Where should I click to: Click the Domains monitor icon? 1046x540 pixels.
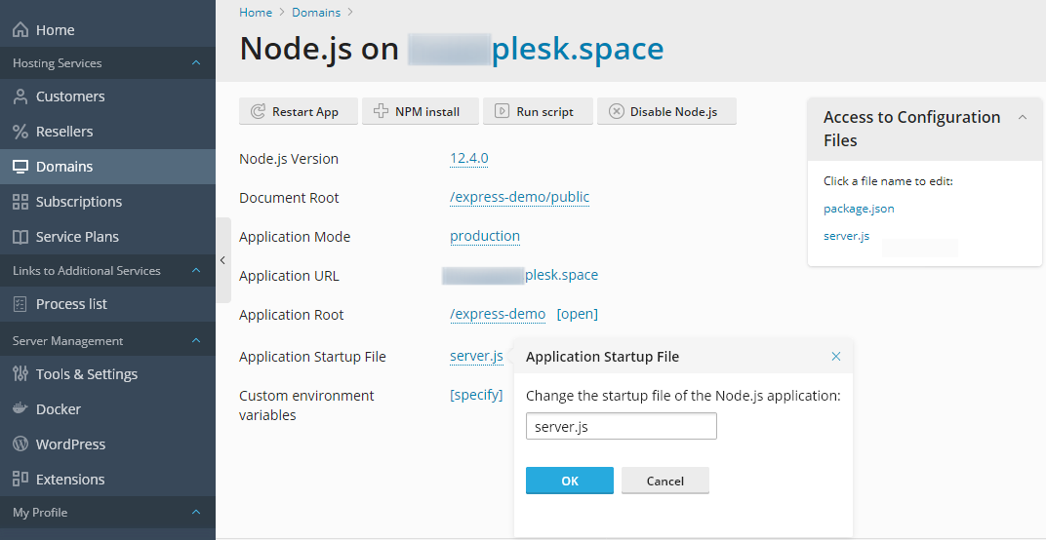coord(20,167)
